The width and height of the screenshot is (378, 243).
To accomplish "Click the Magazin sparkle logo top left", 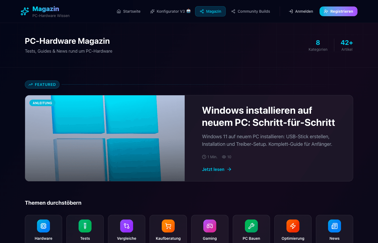I will 25,11.
